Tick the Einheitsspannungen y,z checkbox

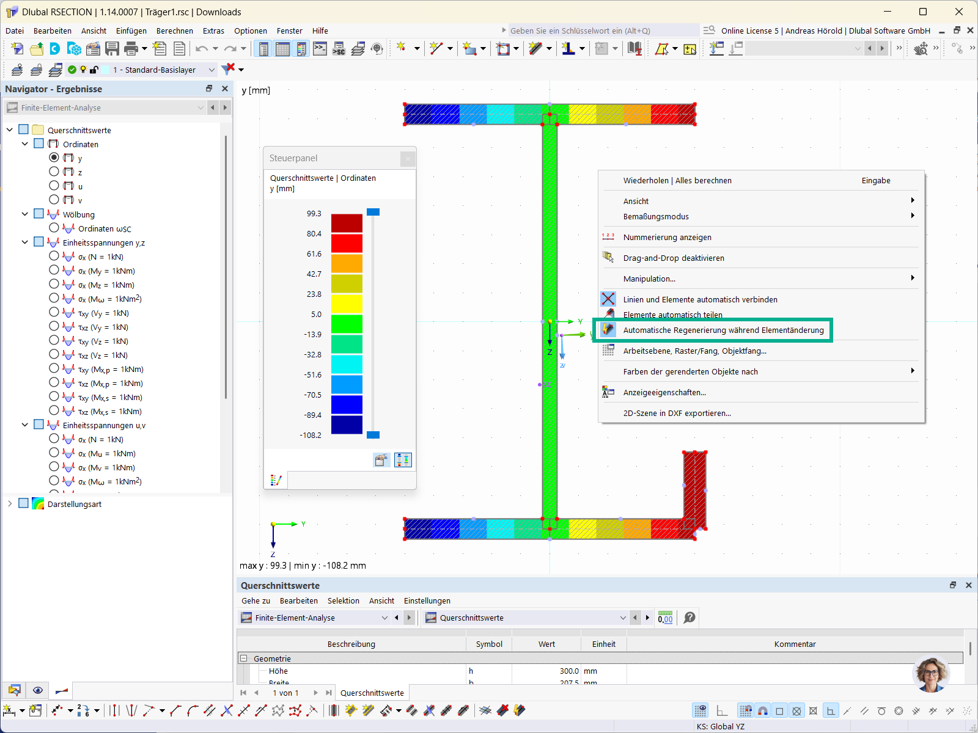pyautogui.click(x=39, y=242)
